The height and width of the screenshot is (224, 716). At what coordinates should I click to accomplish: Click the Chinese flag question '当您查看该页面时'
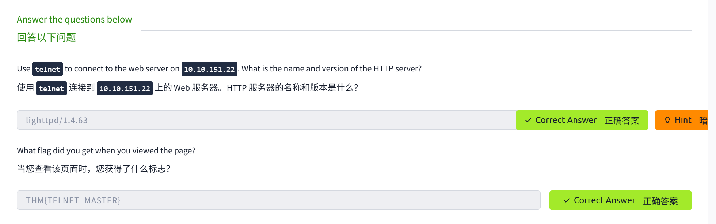pyautogui.click(x=94, y=169)
